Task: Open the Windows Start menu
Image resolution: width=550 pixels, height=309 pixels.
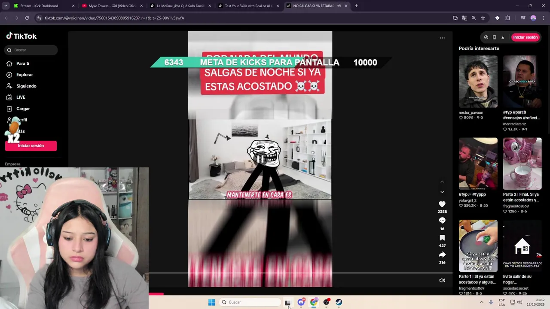Action: pos(211,302)
